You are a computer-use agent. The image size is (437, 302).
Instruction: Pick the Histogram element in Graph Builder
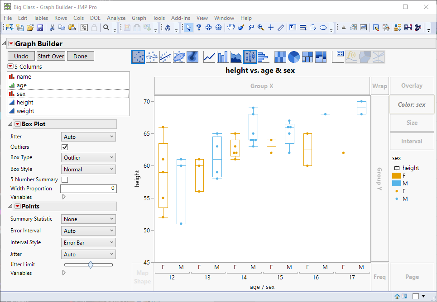(x=262, y=57)
